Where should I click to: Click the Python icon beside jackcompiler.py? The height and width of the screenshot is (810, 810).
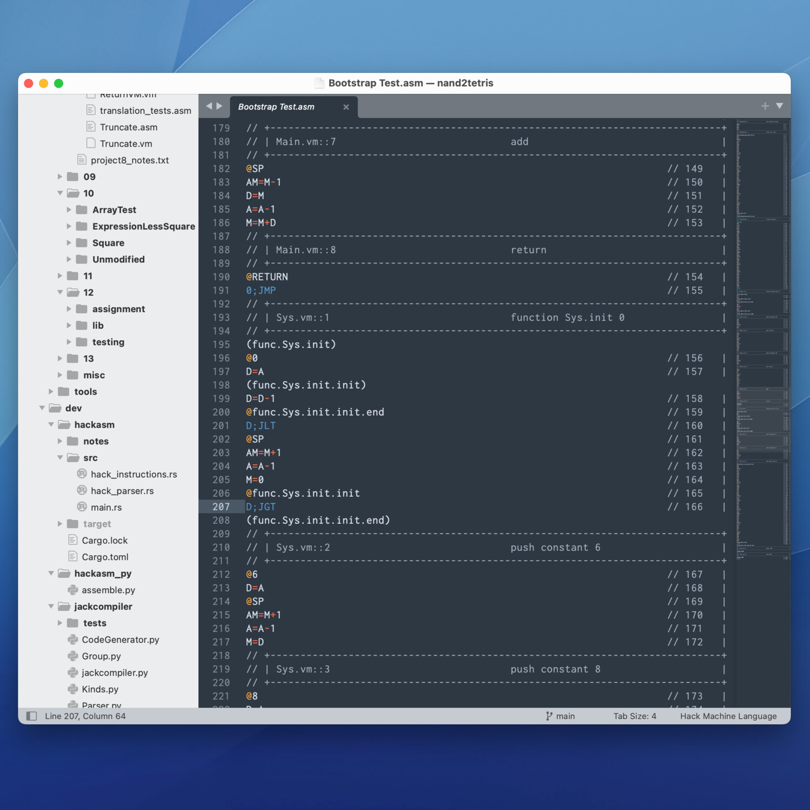click(73, 673)
